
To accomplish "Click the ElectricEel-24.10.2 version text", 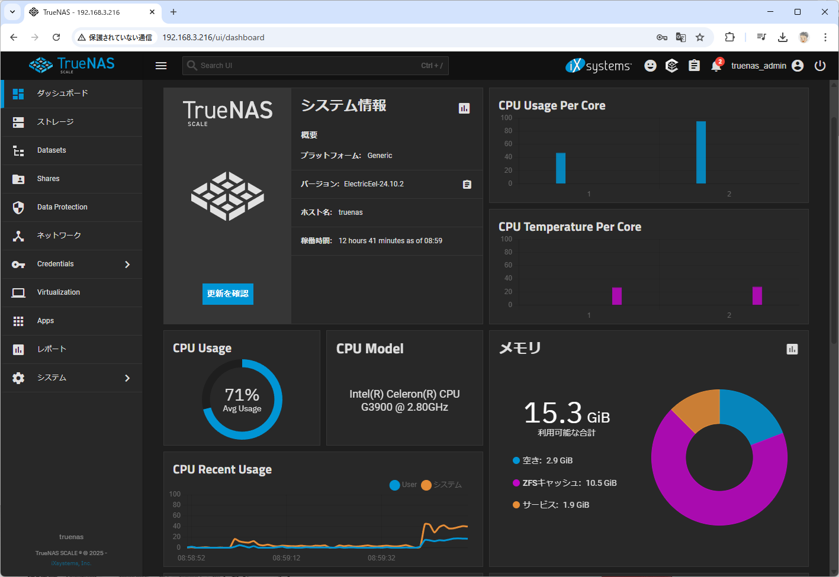I will click(x=374, y=184).
